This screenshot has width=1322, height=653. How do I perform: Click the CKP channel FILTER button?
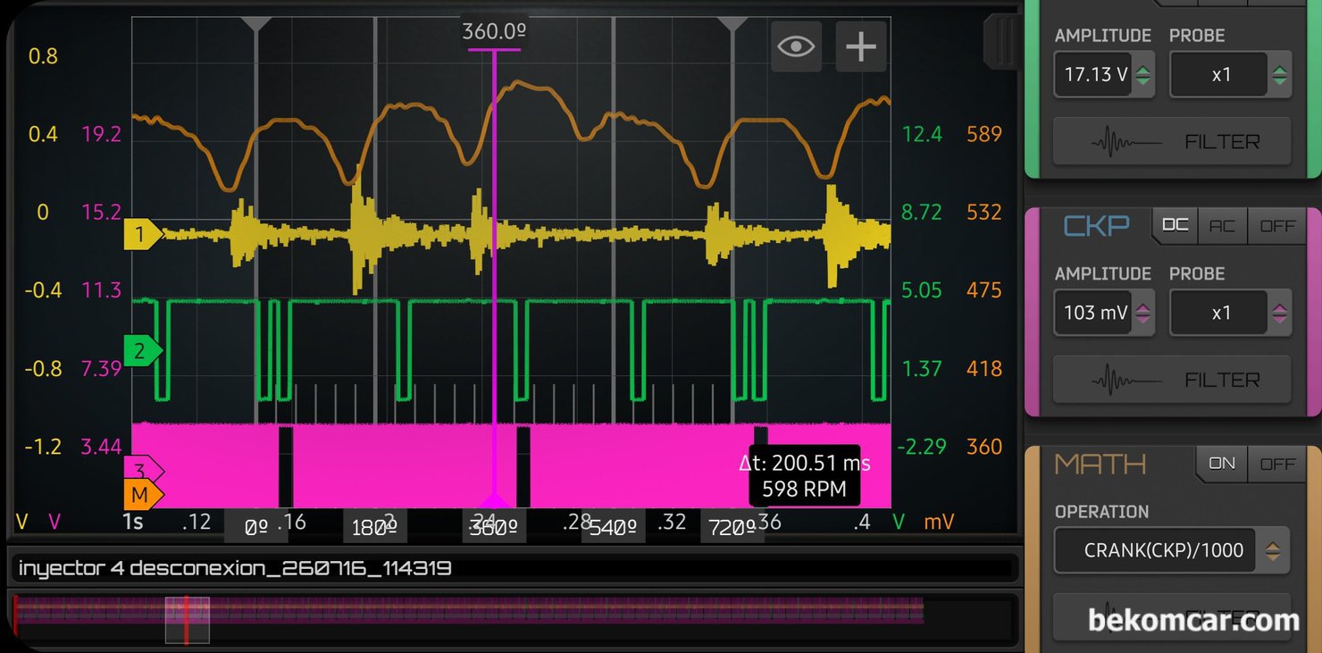(x=1172, y=380)
